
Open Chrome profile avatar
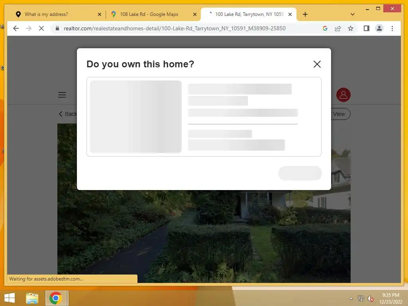379,28
